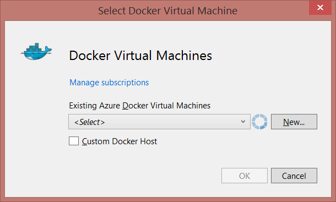336x202 pixels.
Task: Click the Docker Virtual Machines heading
Action: (x=140, y=56)
